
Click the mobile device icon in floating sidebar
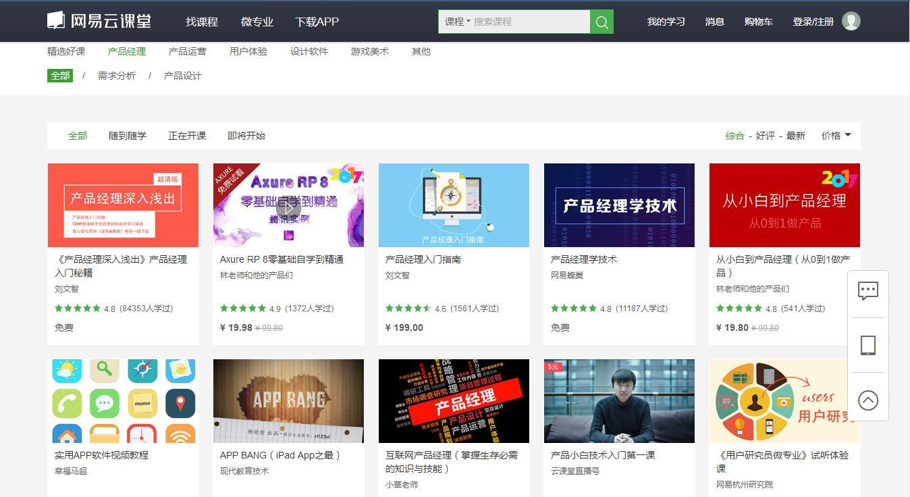pyautogui.click(x=868, y=345)
